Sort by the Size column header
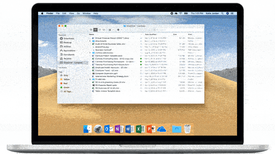The image size is (275, 154). point(175,35)
